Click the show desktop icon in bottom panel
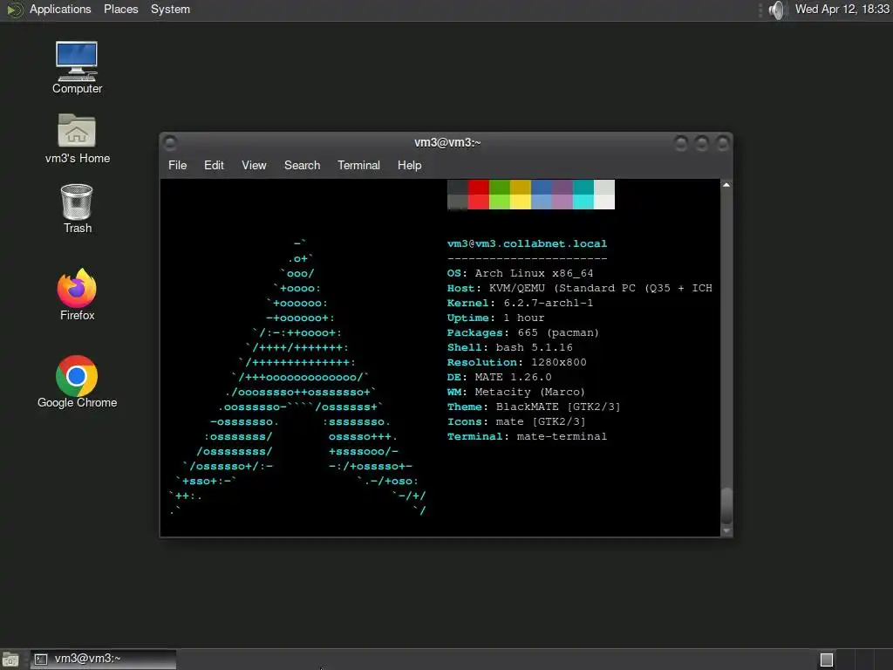 click(x=10, y=660)
